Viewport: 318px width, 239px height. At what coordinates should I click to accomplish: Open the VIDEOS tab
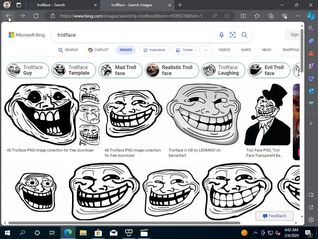click(224, 50)
